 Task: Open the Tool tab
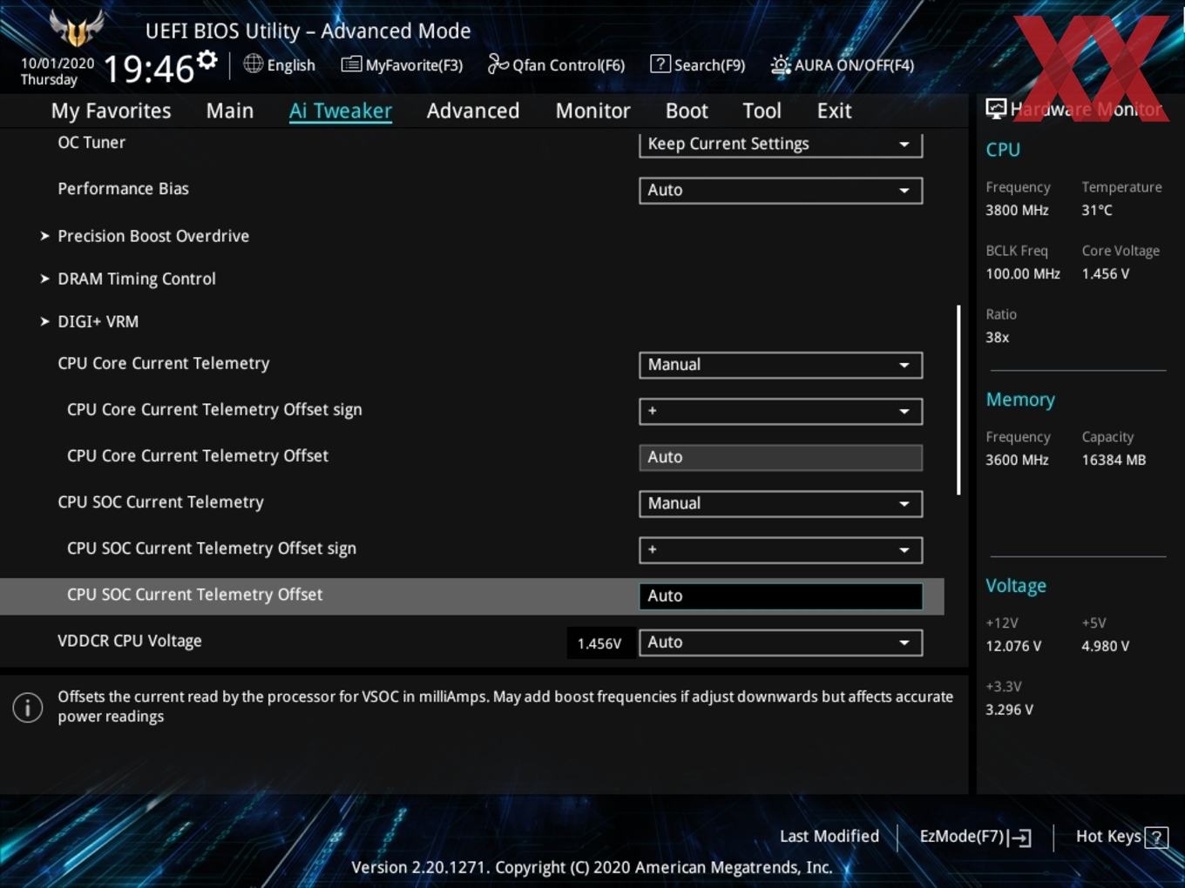click(762, 111)
